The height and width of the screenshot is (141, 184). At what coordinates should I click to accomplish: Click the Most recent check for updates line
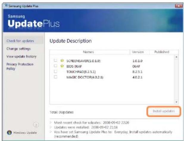pyautogui.click(x=91, y=123)
